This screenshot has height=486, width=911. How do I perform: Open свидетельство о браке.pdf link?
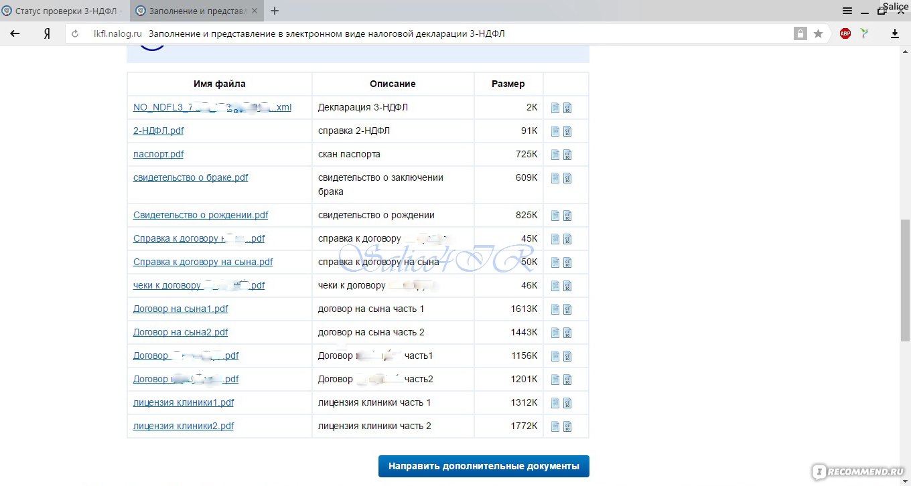[191, 177]
